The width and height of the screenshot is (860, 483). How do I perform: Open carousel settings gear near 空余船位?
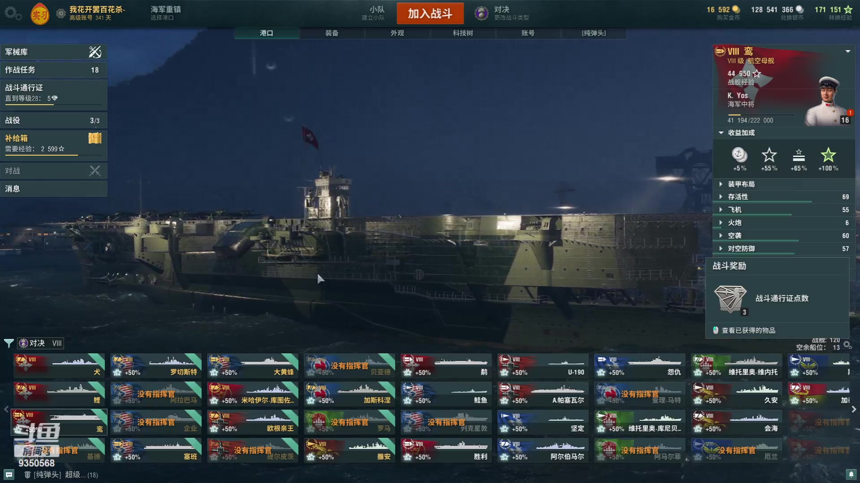pyautogui.click(x=847, y=345)
